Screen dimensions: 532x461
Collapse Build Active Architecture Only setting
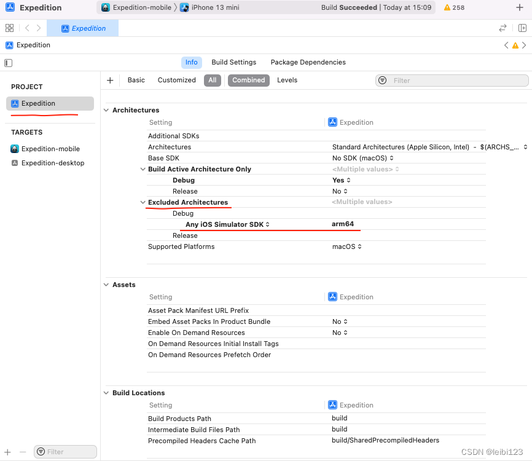143,169
